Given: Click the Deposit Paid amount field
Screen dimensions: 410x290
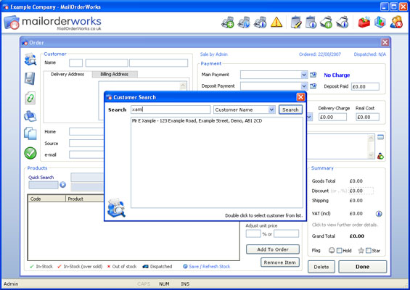Looking at the screenshot, I should (365, 86).
